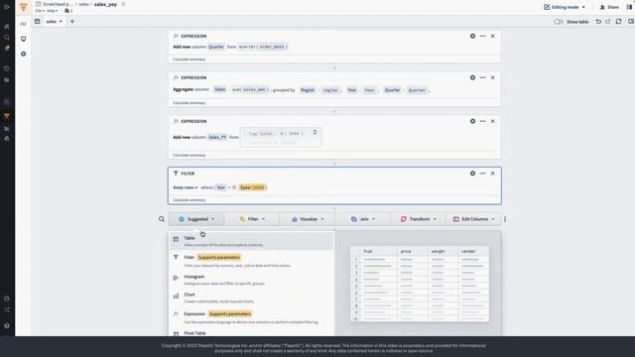
Task: Open settings gear of the Aggregate expression card
Action: tap(472, 77)
